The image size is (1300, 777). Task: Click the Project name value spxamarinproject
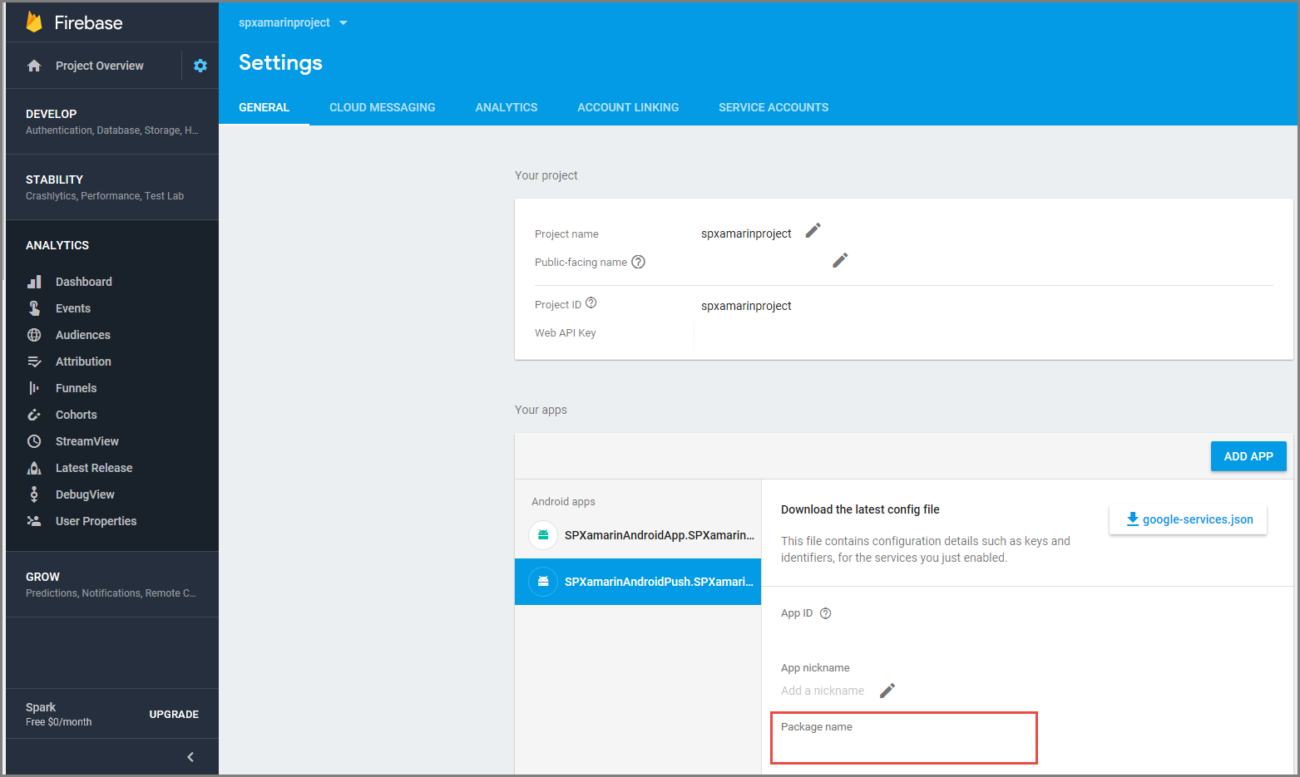[x=746, y=234]
